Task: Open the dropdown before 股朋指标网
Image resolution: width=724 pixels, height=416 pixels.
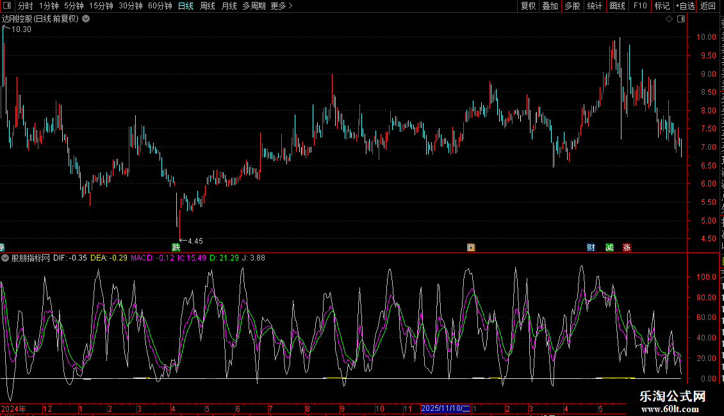Action: pyautogui.click(x=5, y=258)
